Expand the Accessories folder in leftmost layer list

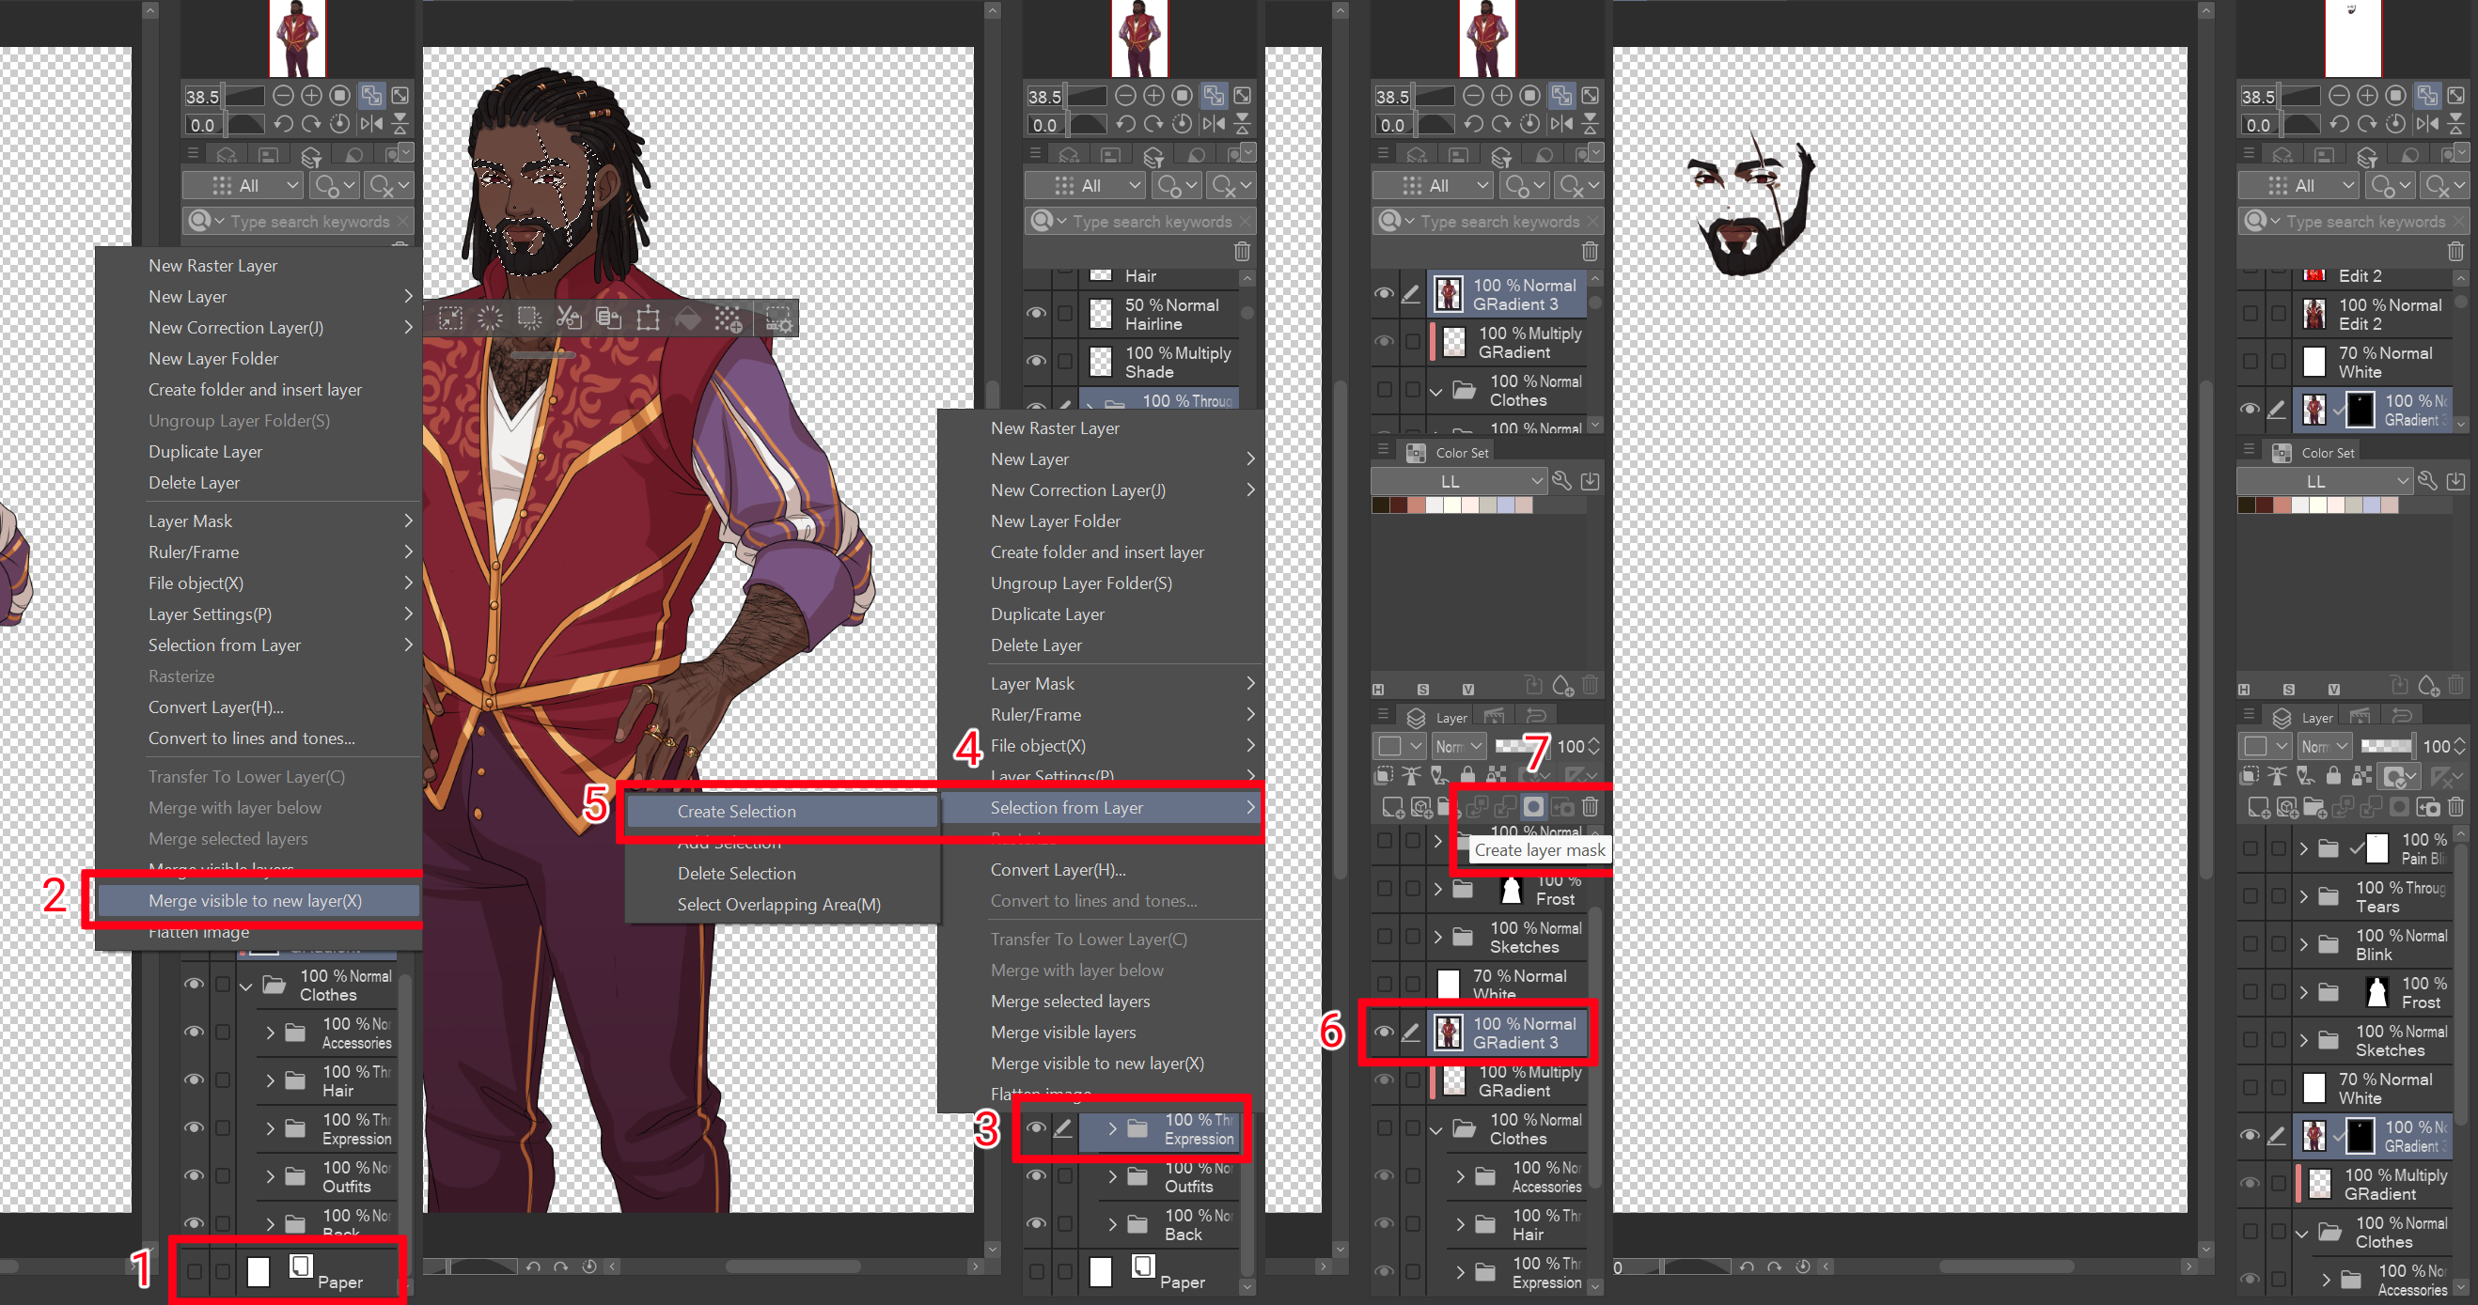[271, 1033]
